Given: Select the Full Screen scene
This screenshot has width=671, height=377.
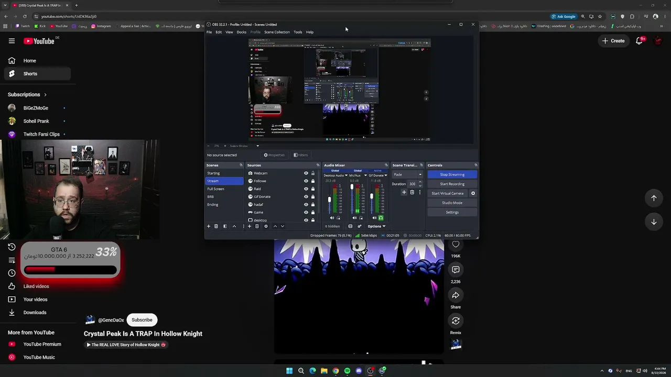Looking at the screenshot, I should coord(224,189).
